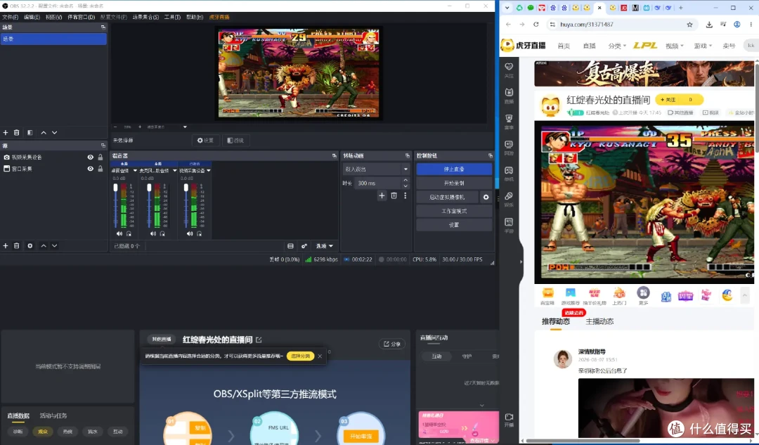The width and height of the screenshot is (759, 445).
Task: Enable 工作室模式 studio mode
Action: point(454,211)
